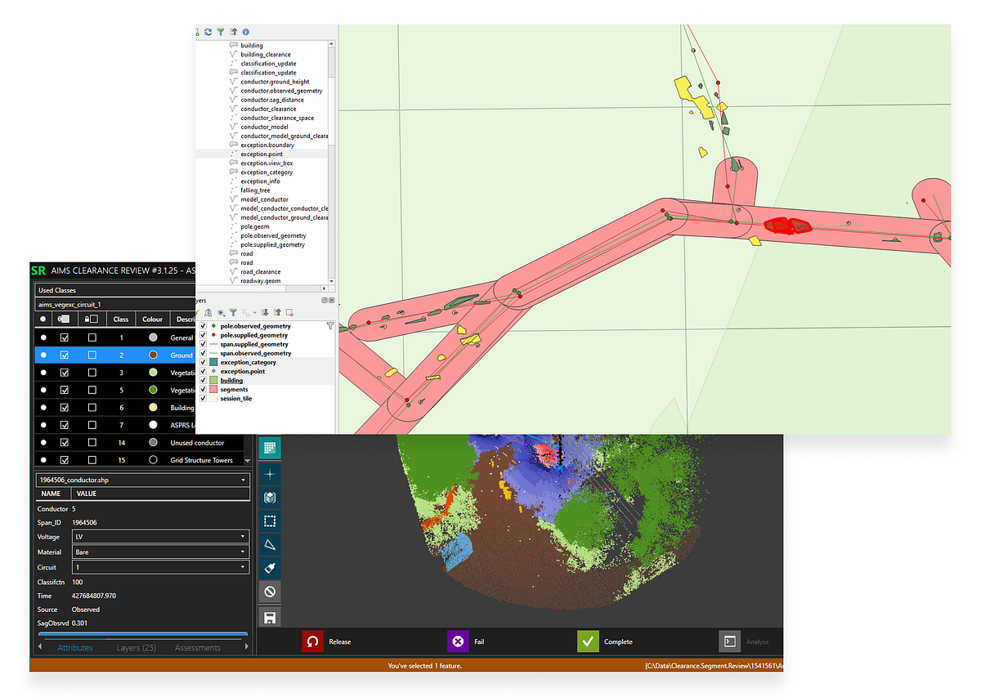
Task: Uncheck the pole.observed_geometry layer checkbox
Action: point(203,326)
